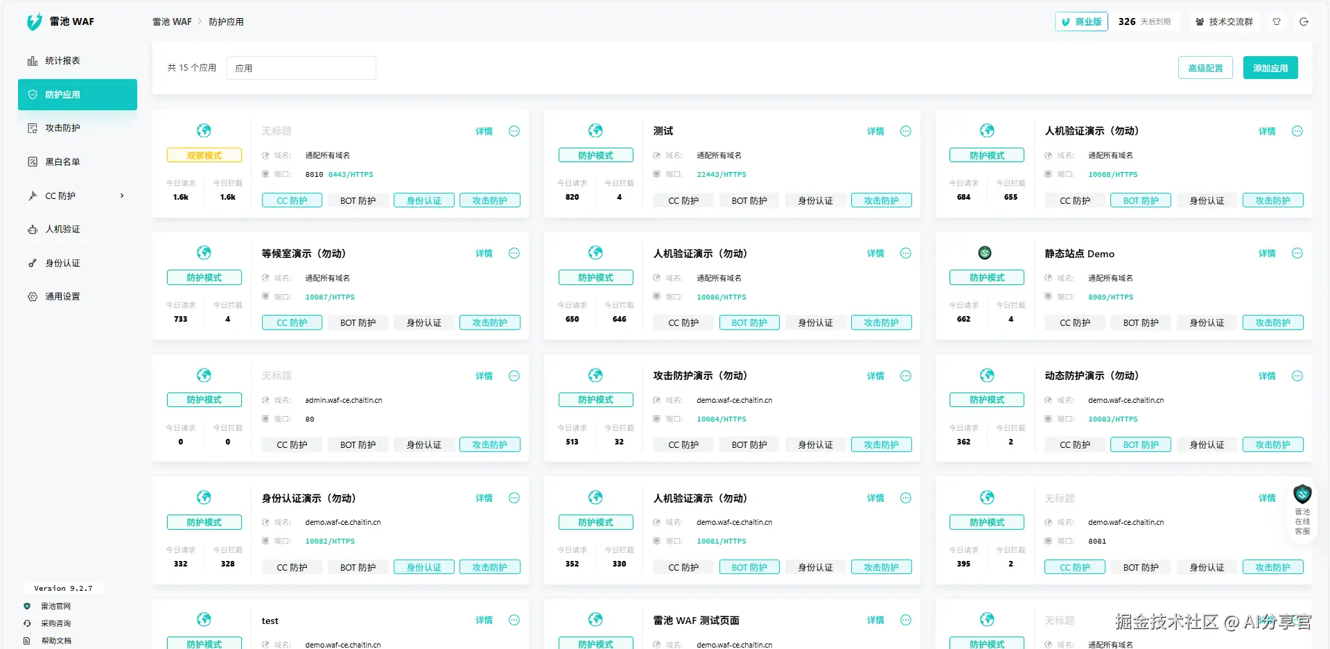The width and height of the screenshot is (1330, 649).
Task: Select 攻击防护 in the sidebar
Action: click(x=62, y=128)
